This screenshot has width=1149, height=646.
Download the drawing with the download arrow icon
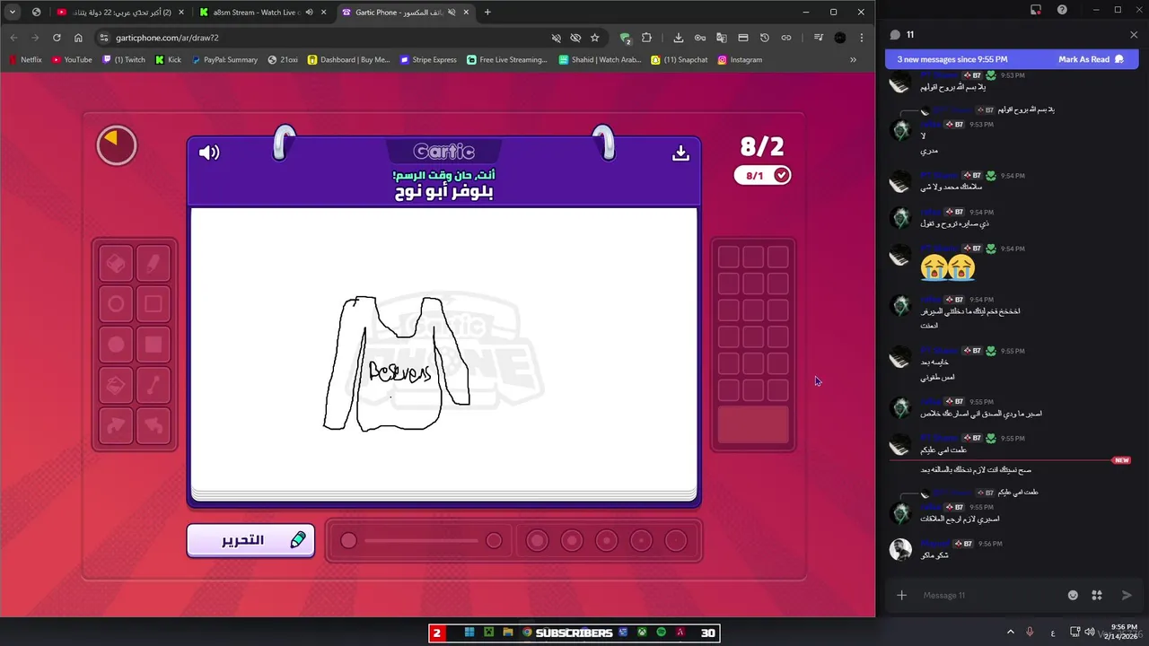click(x=680, y=153)
